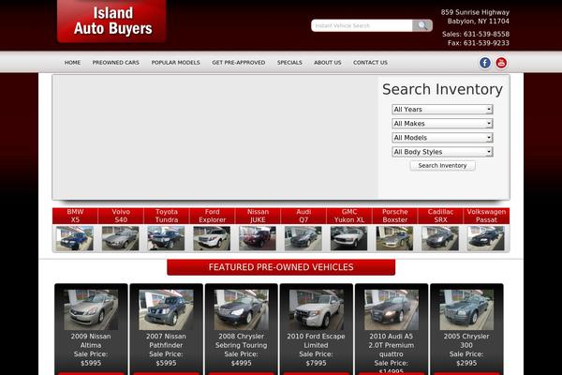The height and width of the screenshot is (375, 562).
Task: Select the Volkswagen Passat model tab
Action: (486, 216)
